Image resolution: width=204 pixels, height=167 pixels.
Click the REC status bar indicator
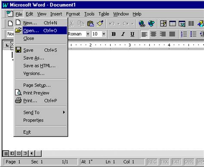pos(152,162)
